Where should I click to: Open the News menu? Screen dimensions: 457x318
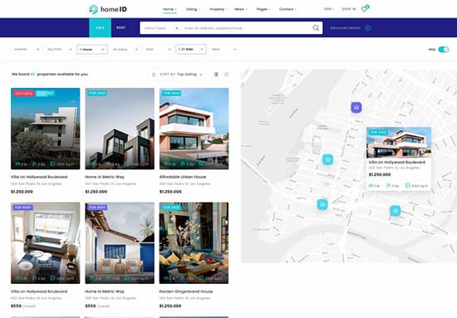point(241,9)
